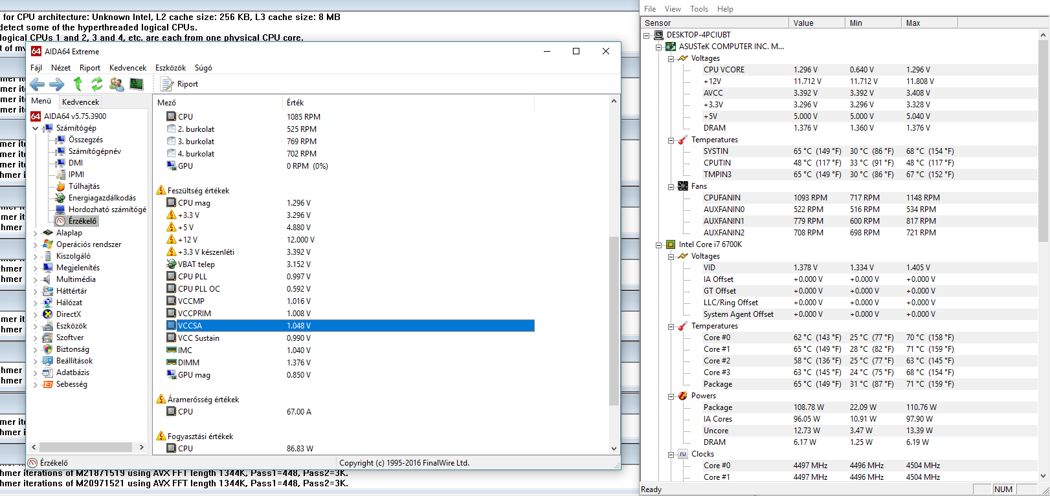Select the GPU mag row
Viewport: 1050px width, 496px height.
pos(350,375)
